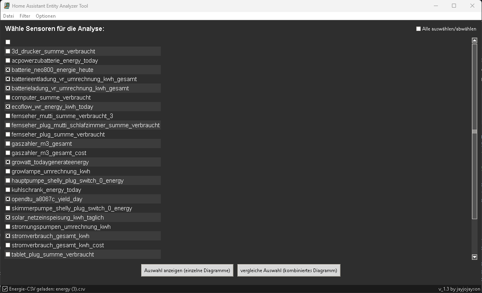Click the status bar checkmark icon
Screen dimensions: 482x293
click(x=5, y=289)
